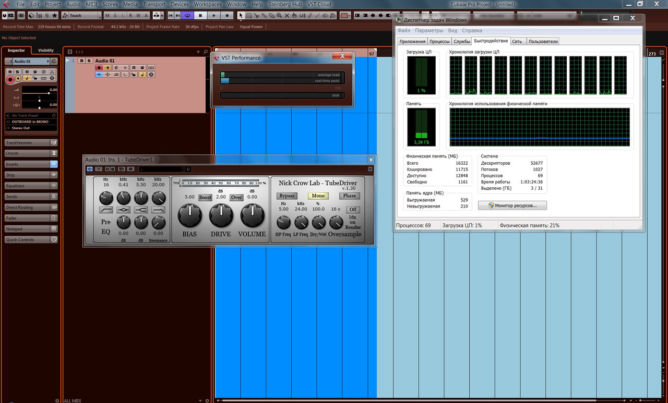Open the OUTBOARD in MONO input routing
668x403 pixels.
[x=31, y=121]
